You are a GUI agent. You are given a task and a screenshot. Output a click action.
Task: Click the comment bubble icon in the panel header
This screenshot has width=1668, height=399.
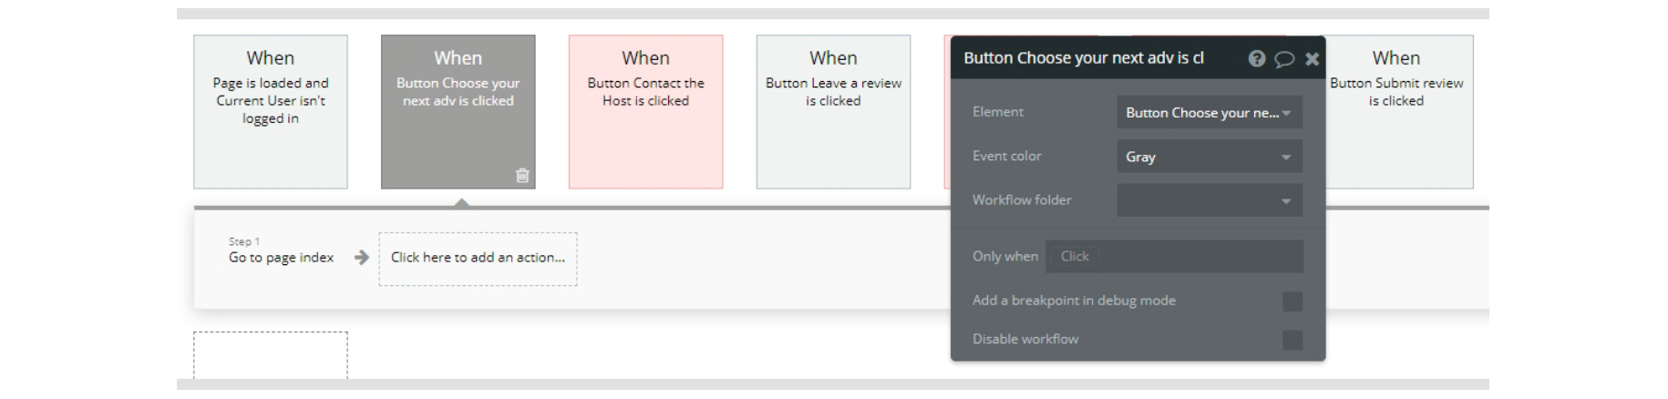(x=1284, y=59)
